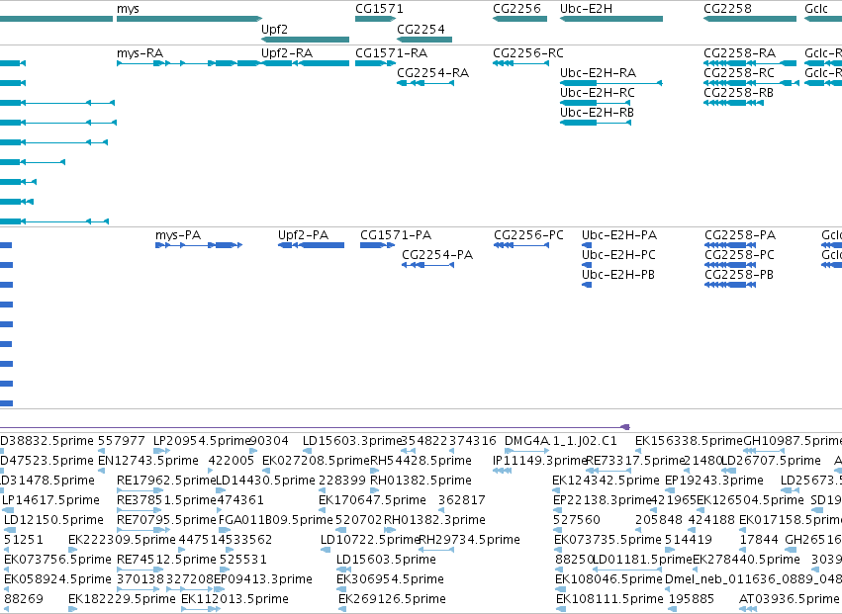Open the CG2258-RC transcript label
Screen dimensions: 842x614
[739, 73]
